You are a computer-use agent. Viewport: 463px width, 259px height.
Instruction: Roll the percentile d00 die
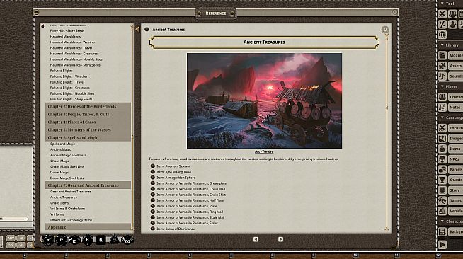[127, 240]
